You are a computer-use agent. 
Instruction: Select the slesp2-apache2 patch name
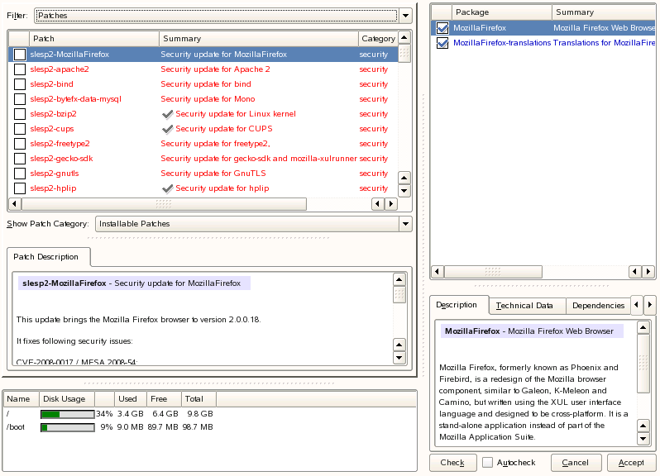tap(60, 69)
